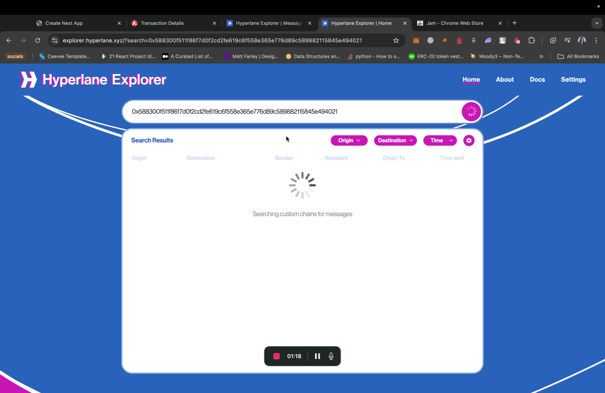605x393 pixels.
Task: Open search filter settings gear icon
Action: tap(469, 140)
